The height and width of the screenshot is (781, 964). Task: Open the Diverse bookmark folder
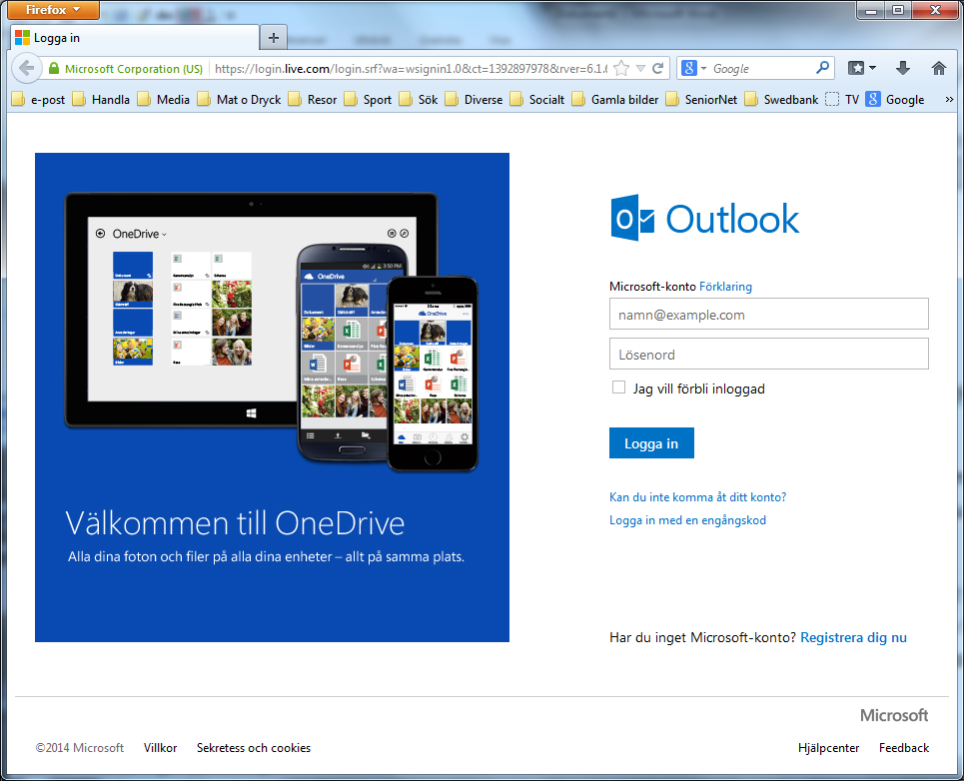coord(474,100)
